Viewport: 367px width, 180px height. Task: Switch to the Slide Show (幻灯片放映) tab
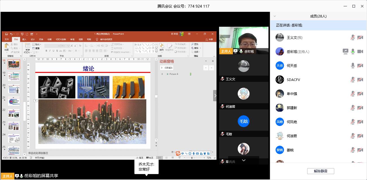tap(61, 40)
